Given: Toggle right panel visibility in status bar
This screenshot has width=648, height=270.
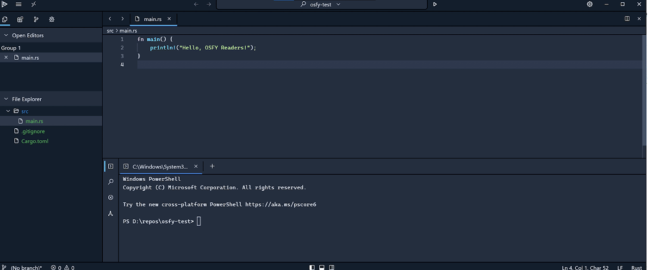Looking at the screenshot, I should click(331, 267).
